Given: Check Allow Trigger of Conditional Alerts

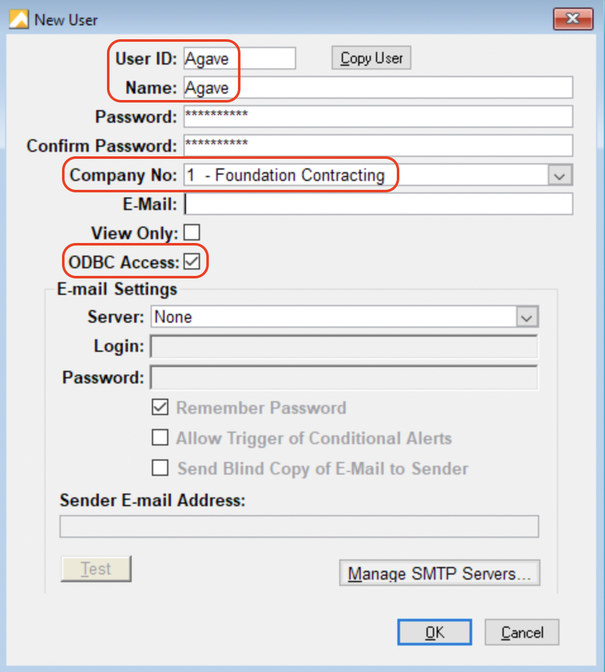Looking at the screenshot, I should click(161, 438).
